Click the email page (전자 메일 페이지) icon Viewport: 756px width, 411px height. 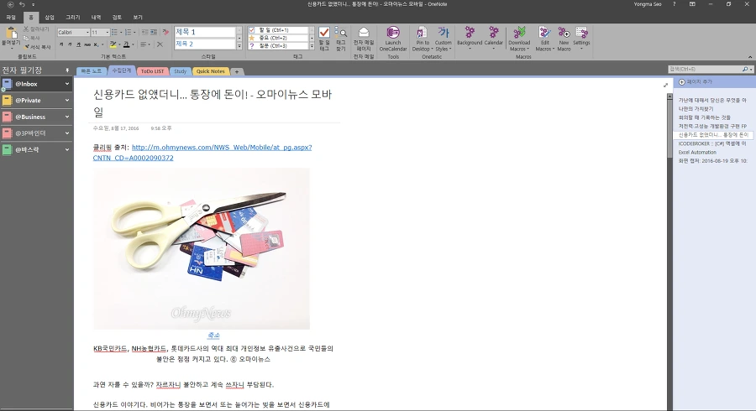pyautogui.click(x=364, y=32)
